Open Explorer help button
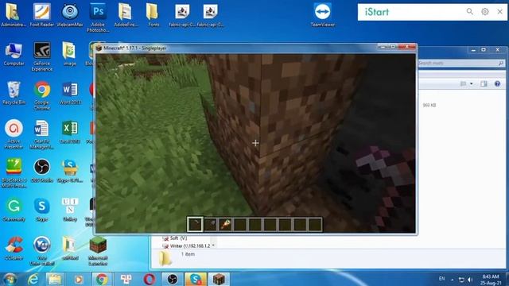This screenshot has height=286, width=509. (x=497, y=84)
